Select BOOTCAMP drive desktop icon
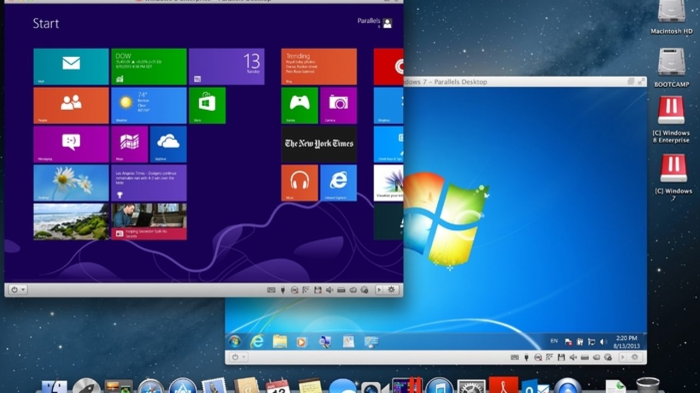 [x=672, y=68]
